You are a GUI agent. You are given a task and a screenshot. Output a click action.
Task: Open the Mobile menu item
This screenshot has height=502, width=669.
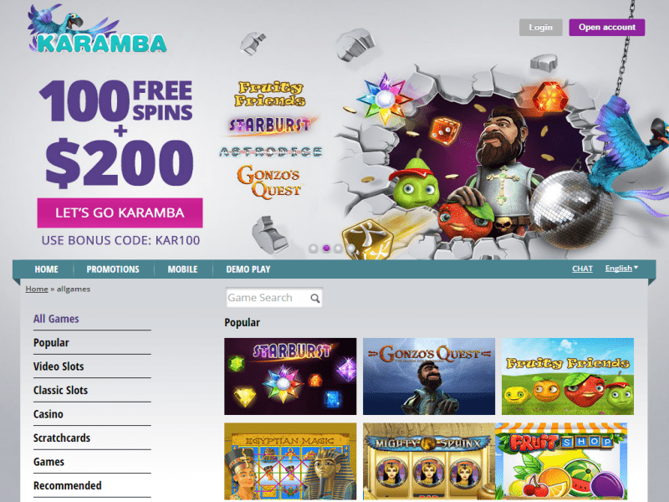point(182,269)
